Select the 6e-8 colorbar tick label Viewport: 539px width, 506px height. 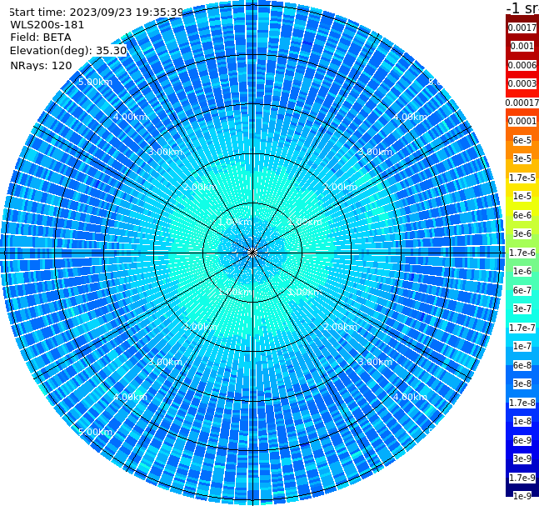point(522,365)
